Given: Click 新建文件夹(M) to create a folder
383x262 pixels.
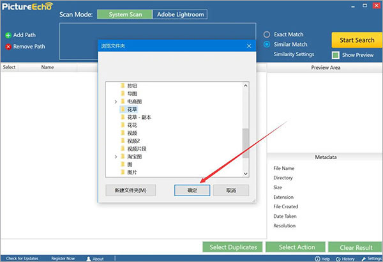Looking at the screenshot, I should (130, 190).
